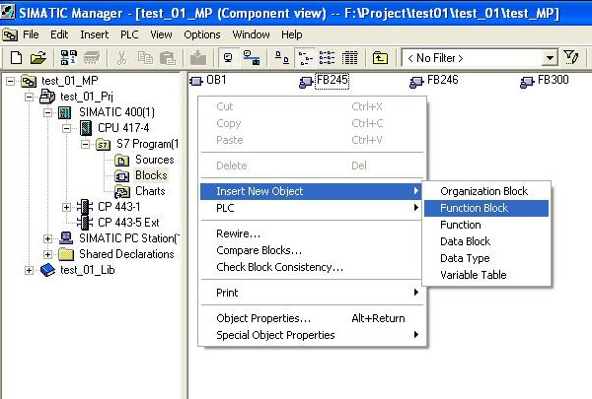Open a project via the folder icon

38,58
